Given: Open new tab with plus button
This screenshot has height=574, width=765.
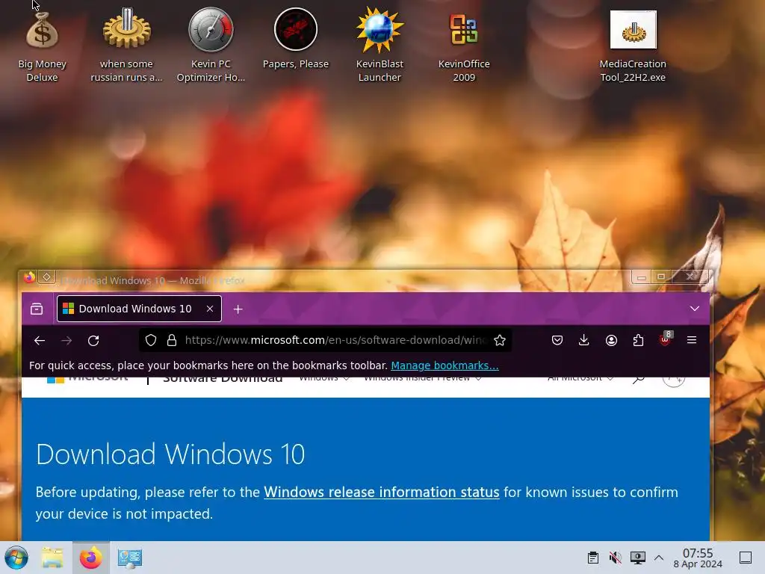Looking at the screenshot, I should click(x=238, y=309).
